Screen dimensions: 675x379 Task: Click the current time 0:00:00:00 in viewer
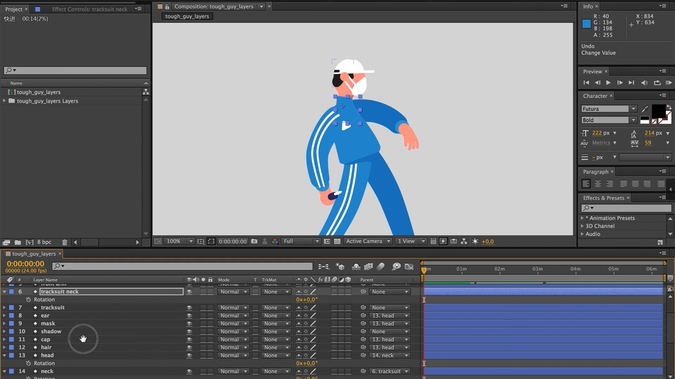[x=233, y=241]
